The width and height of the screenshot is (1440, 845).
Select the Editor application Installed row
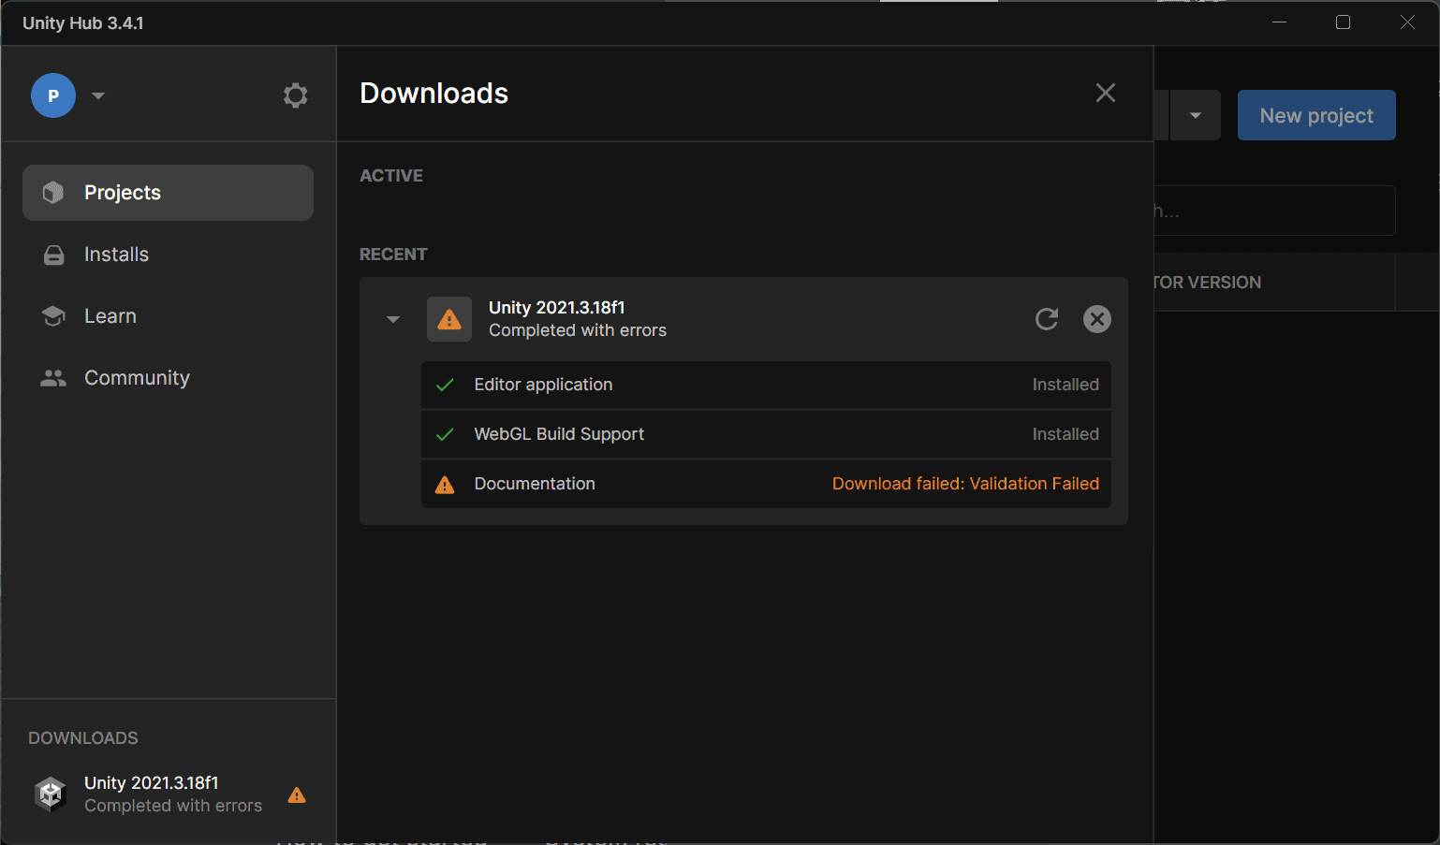[x=765, y=385]
